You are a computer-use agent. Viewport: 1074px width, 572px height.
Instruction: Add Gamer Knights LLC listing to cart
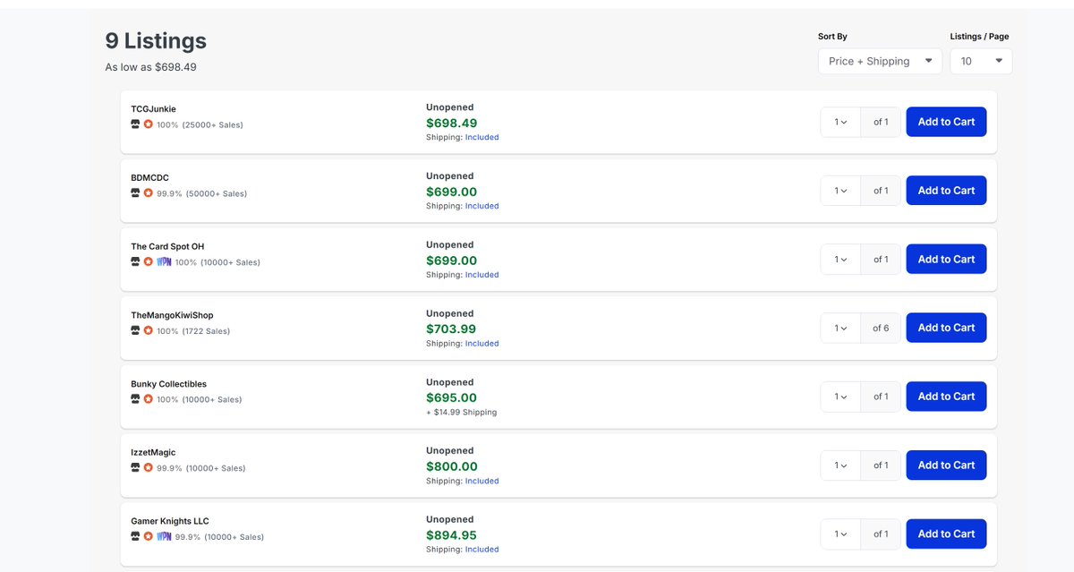[946, 534]
